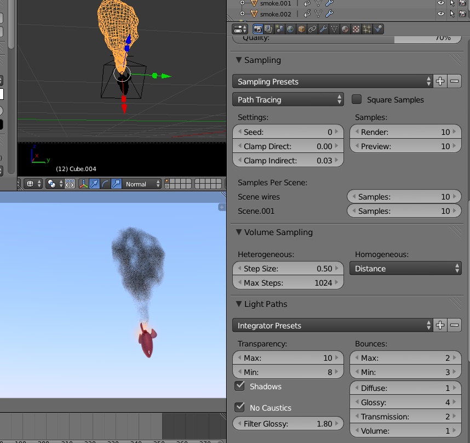This screenshot has width=470, height=443.
Task: Expand the smoke.002 tree item
Action: 243,14
